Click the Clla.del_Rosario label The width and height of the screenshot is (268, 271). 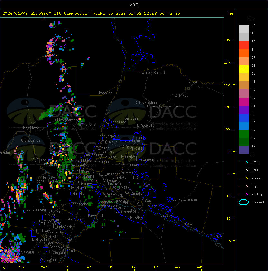(x=152, y=73)
